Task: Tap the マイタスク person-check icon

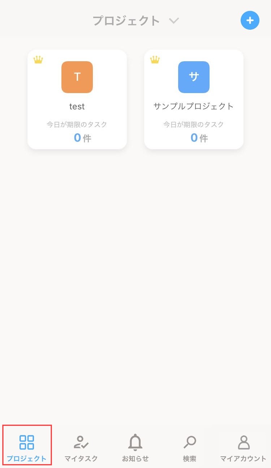Action: pyautogui.click(x=81, y=442)
